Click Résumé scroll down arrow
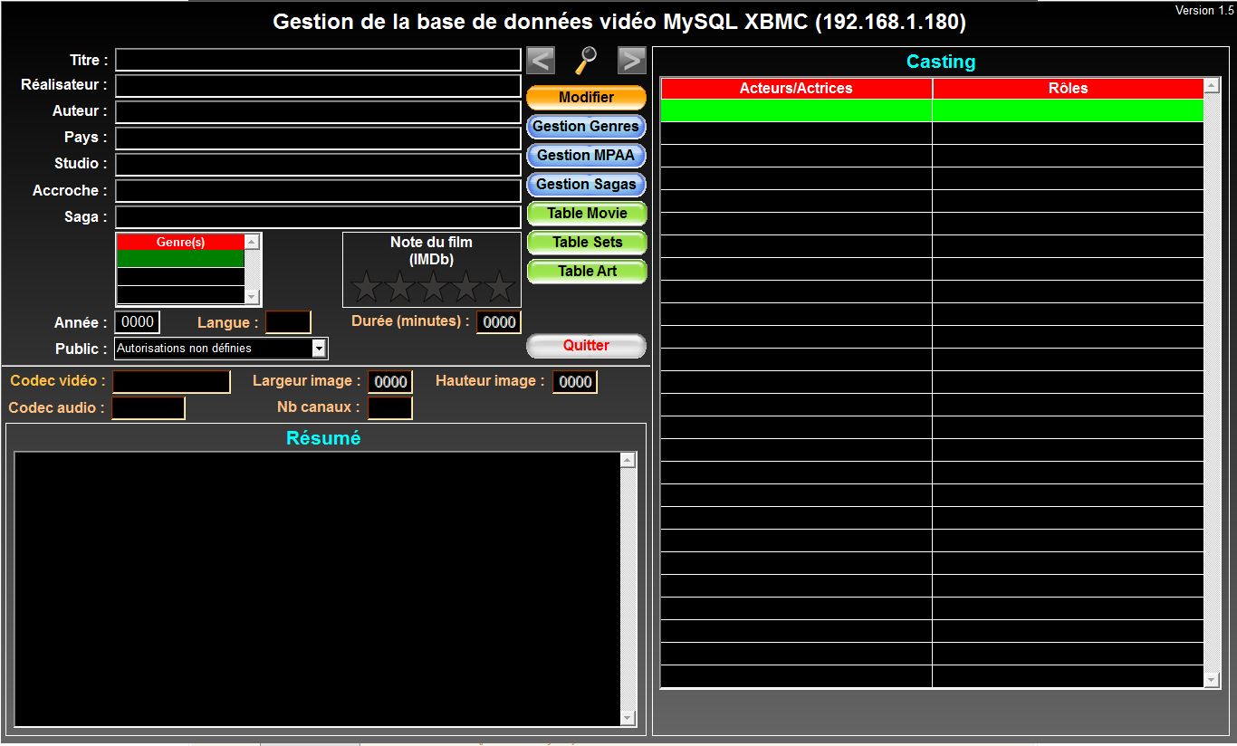This screenshot has height=746, width=1237. coord(628,718)
